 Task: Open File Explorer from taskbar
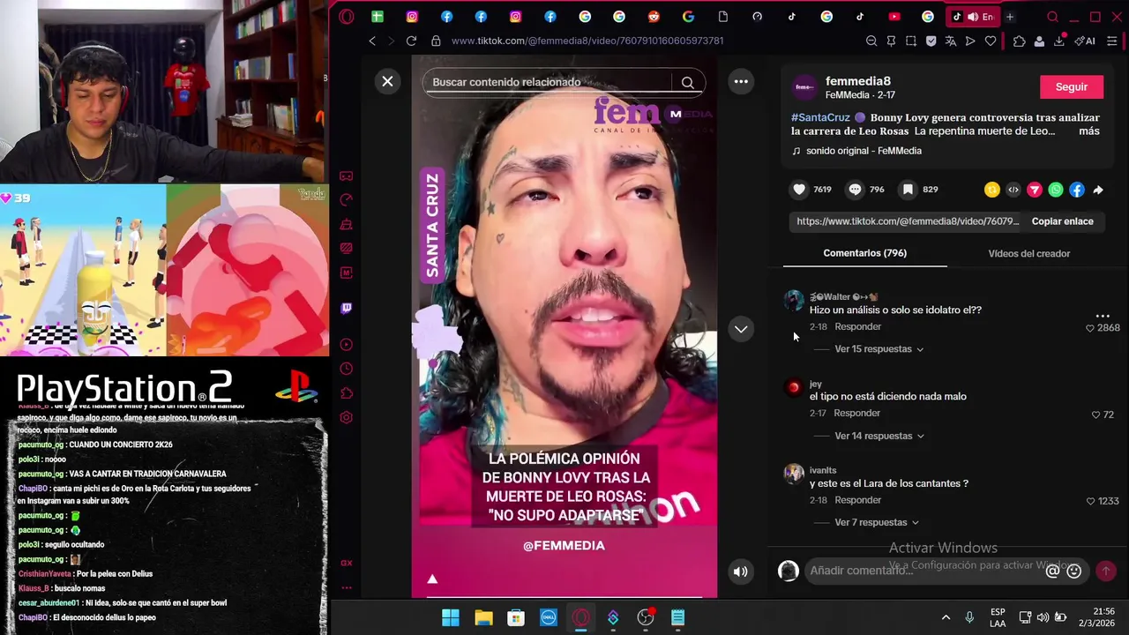483,617
